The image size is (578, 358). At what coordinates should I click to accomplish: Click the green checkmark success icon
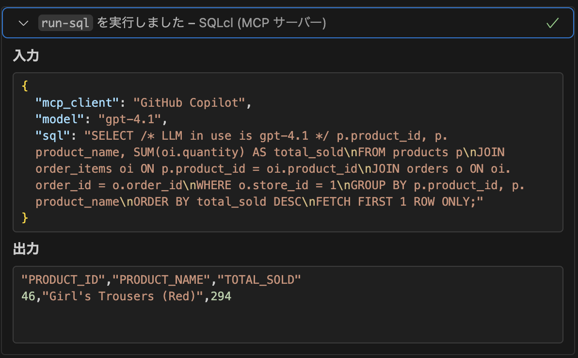click(x=552, y=22)
